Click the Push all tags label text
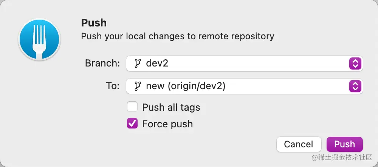The width and height of the screenshot is (378, 167). click(171, 107)
